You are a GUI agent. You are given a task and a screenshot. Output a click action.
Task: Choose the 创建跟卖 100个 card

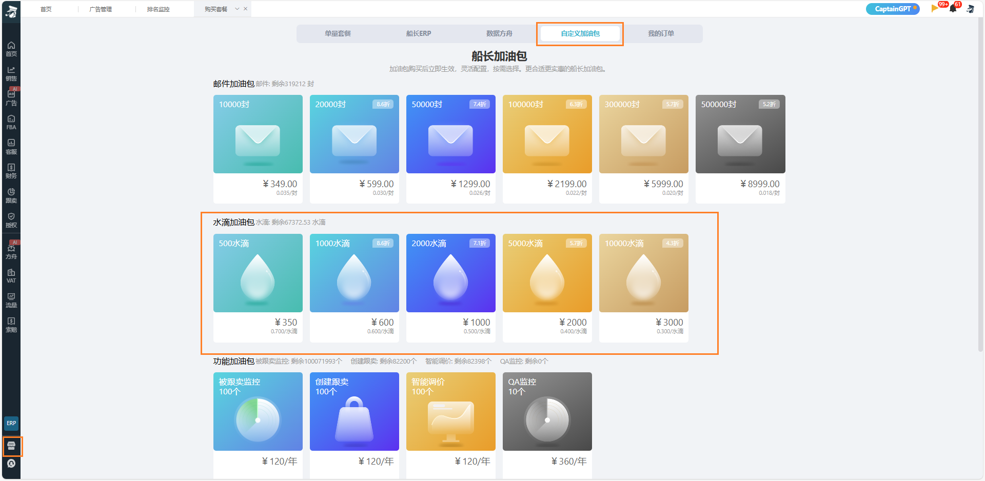point(354,425)
